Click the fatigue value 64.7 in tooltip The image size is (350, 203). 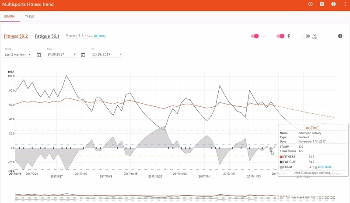coord(311,162)
